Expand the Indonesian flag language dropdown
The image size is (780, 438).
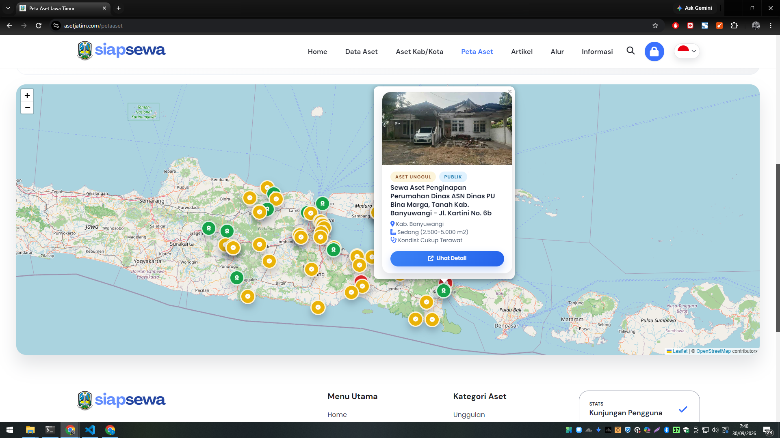[x=687, y=51]
